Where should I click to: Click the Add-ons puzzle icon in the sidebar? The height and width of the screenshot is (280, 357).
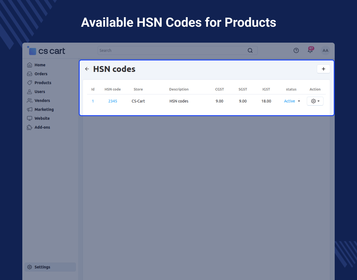[x=30, y=127]
